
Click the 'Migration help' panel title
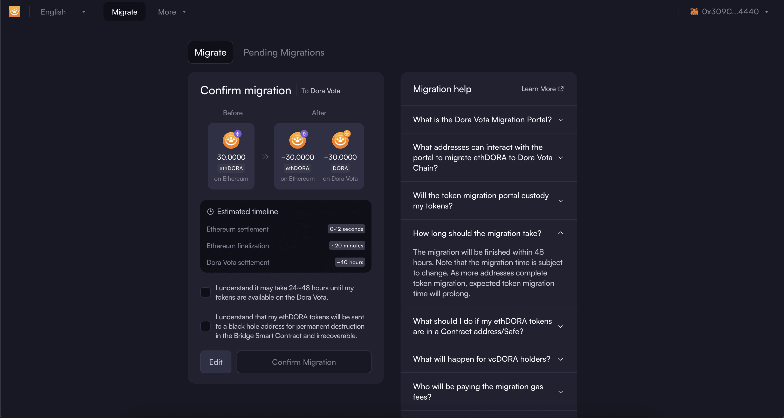pyautogui.click(x=442, y=89)
